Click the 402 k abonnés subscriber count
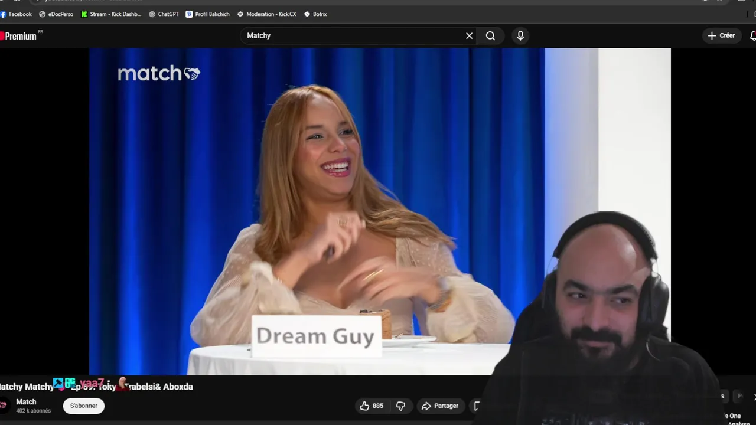This screenshot has width=756, height=425. click(33, 411)
